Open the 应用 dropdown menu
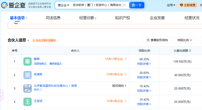Viewport: 202px width, 110px height. (171, 5)
